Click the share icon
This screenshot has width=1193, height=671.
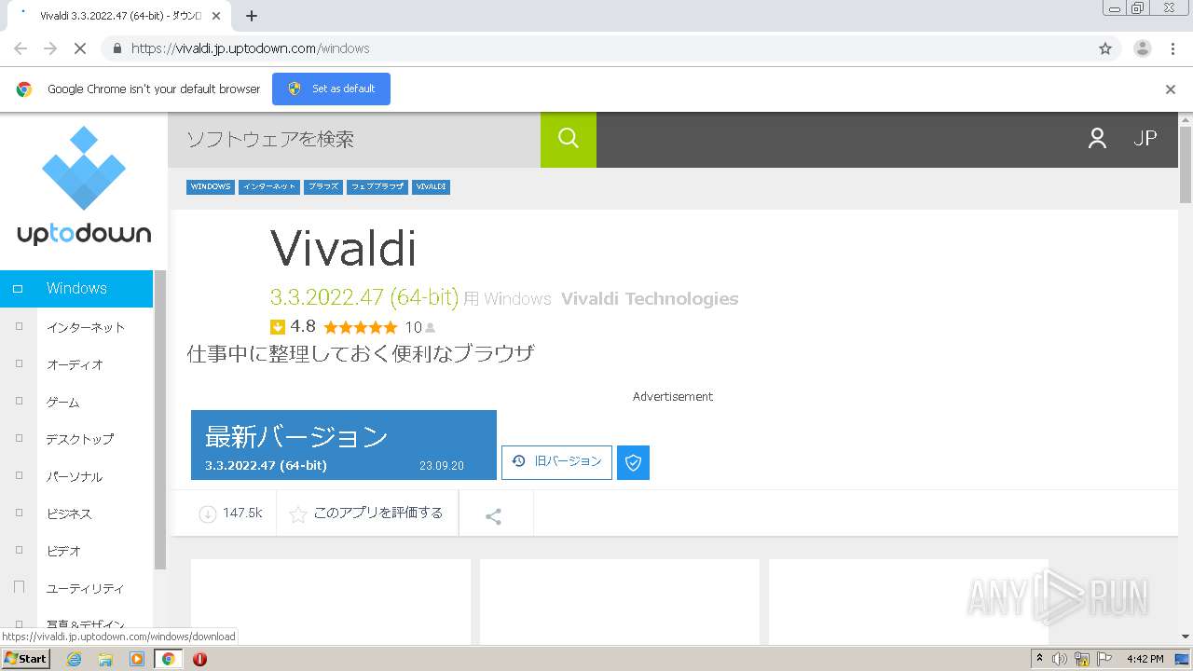pyautogui.click(x=494, y=515)
